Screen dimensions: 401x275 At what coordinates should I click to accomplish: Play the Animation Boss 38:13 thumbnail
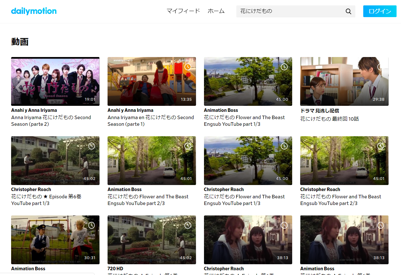click(344, 240)
